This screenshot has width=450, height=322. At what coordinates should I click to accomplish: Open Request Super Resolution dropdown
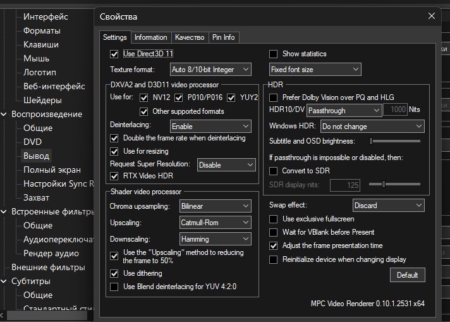(x=226, y=165)
